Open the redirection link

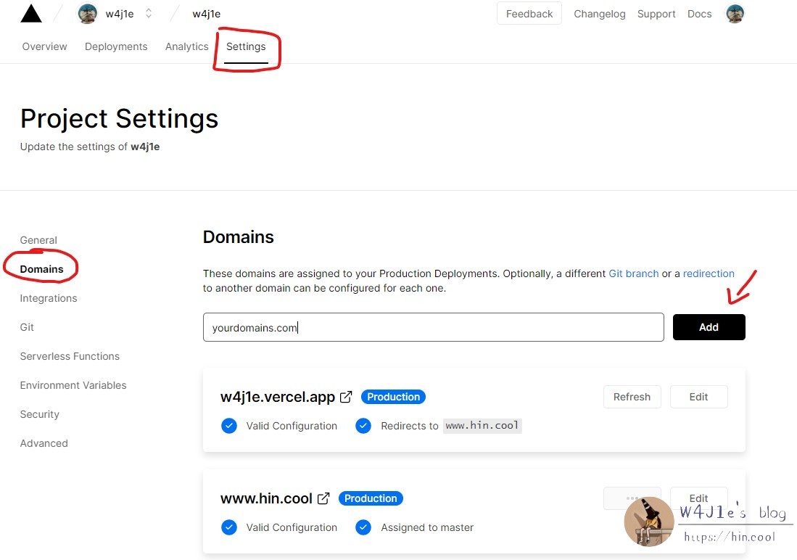pyautogui.click(x=709, y=273)
